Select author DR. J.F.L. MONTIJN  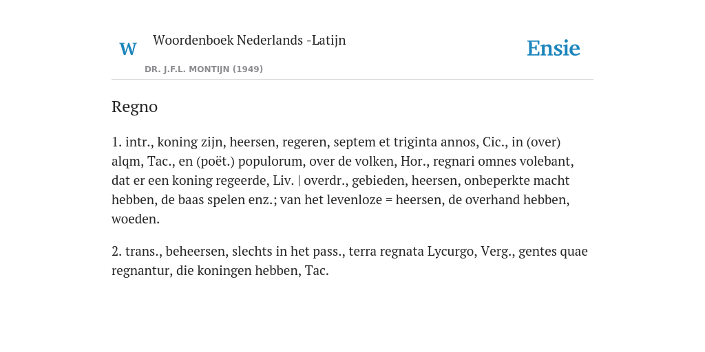187,69
